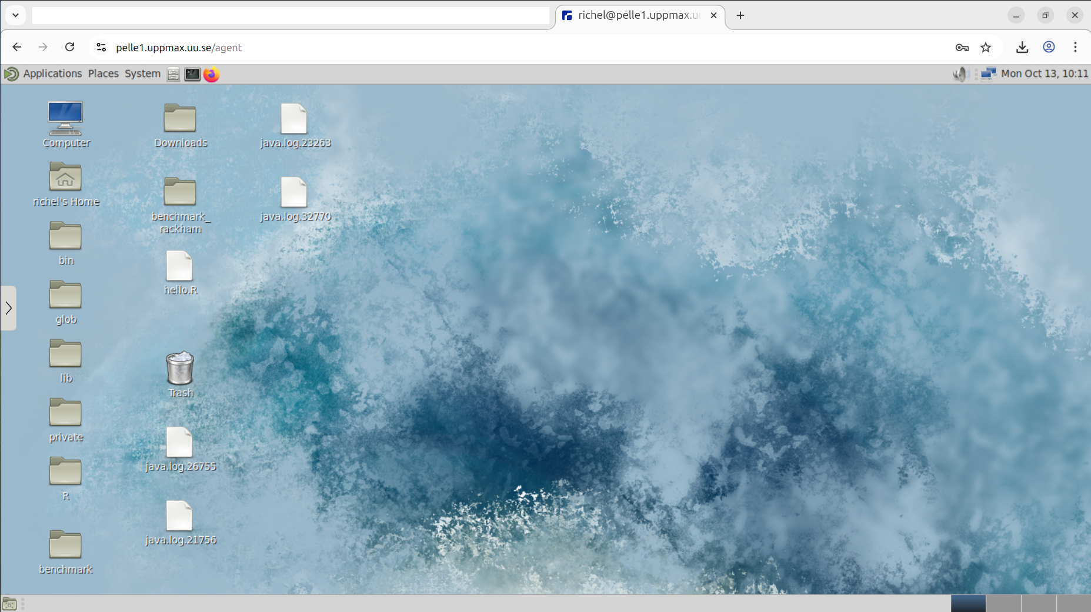Bookmark the page with the star icon
The height and width of the screenshot is (612, 1091).
(x=986, y=48)
